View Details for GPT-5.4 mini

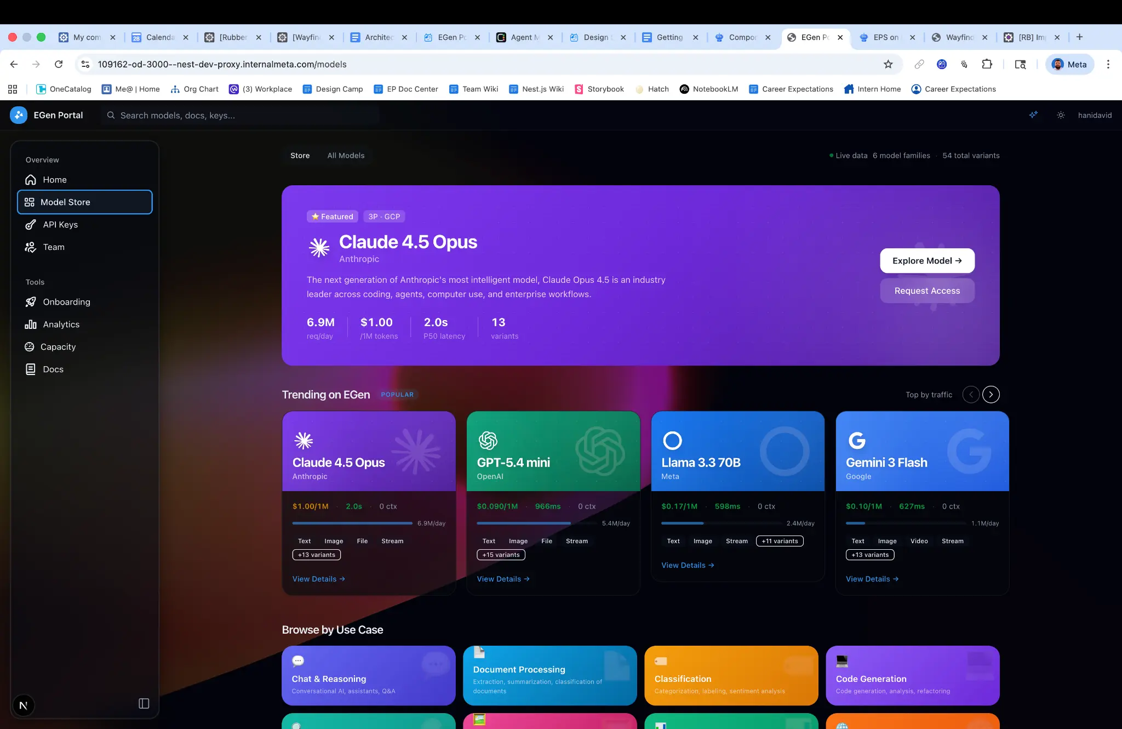pyautogui.click(x=503, y=579)
